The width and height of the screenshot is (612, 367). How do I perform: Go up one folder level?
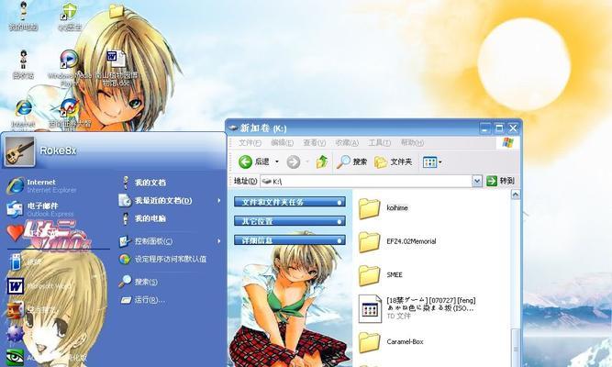click(x=322, y=161)
